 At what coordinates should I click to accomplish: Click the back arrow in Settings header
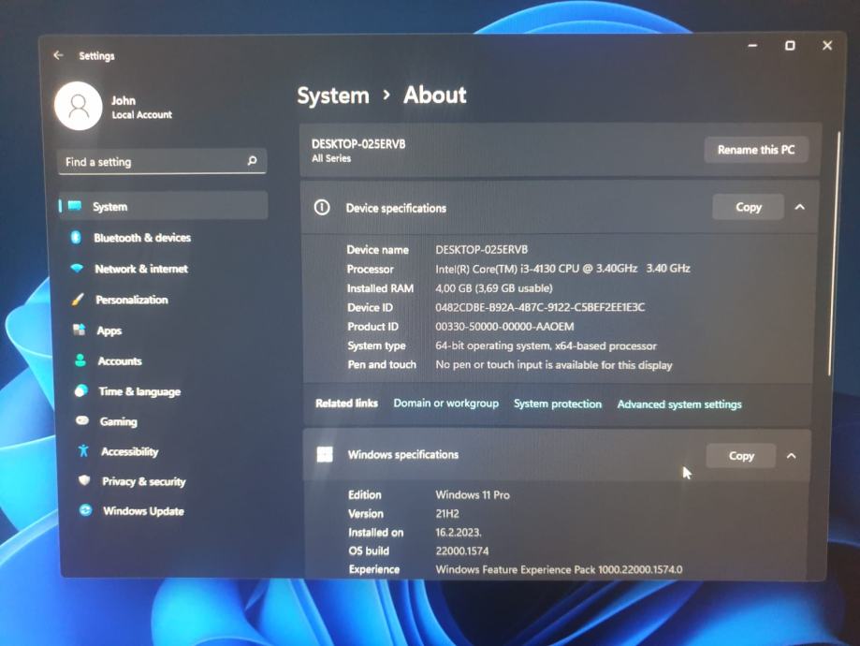pyautogui.click(x=58, y=55)
